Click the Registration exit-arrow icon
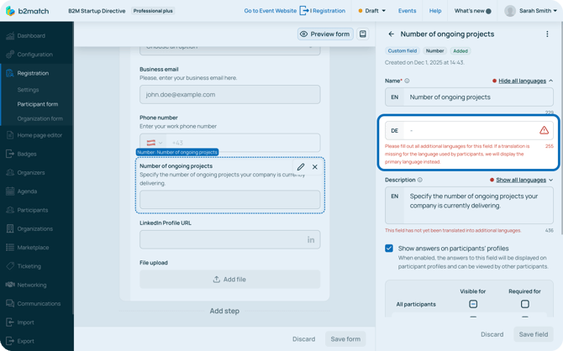 click(x=303, y=11)
